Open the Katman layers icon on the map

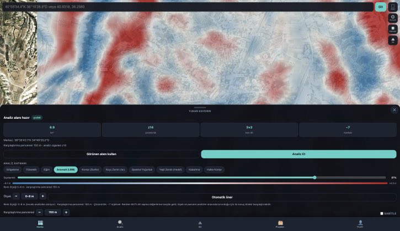click(393, 29)
